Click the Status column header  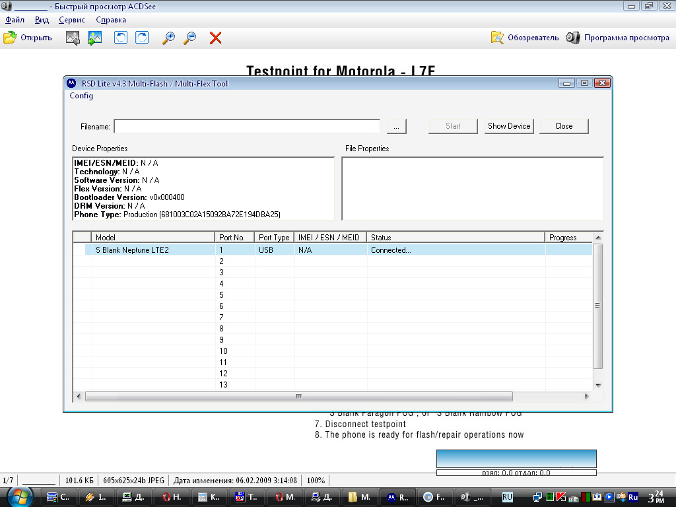[456, 238]
